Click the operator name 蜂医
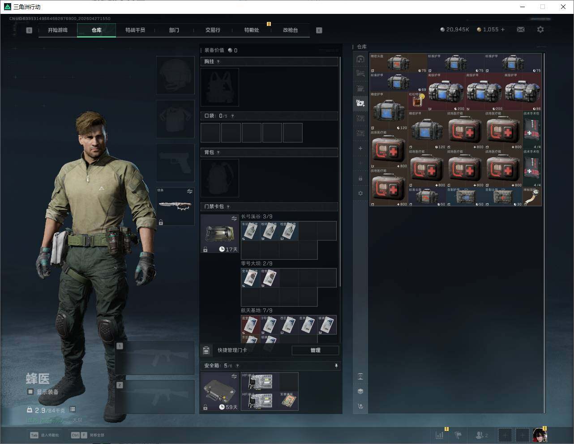The height and width of the screenshot is (444, 574). pyautogui.click(x=38, y=379)
